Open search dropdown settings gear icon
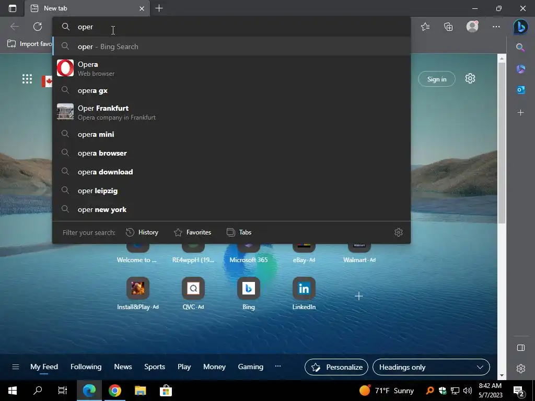 pos(399,232)
